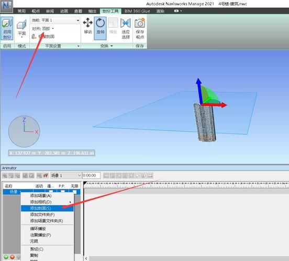Choose 剪切(C) from the context menu
Image resolution: width=289 pixels, height=261 pixels.
coord(47,249)
